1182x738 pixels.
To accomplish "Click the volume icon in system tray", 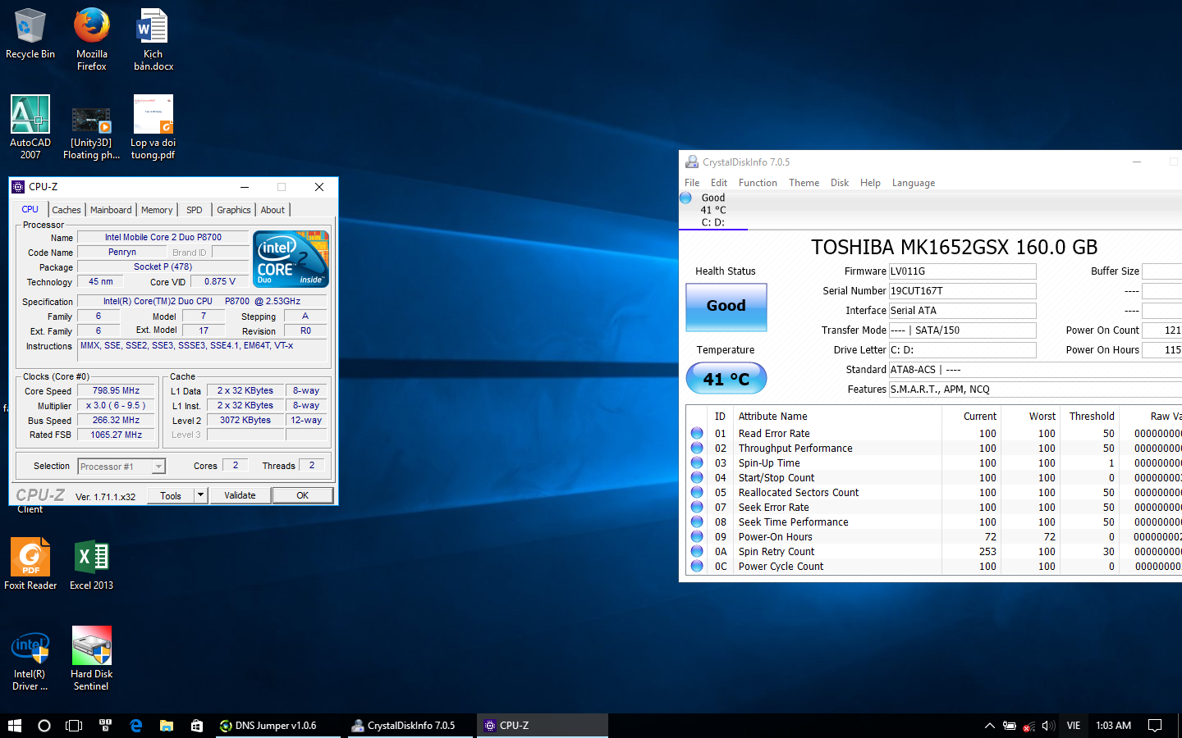I will click(x=1048, y=726).
